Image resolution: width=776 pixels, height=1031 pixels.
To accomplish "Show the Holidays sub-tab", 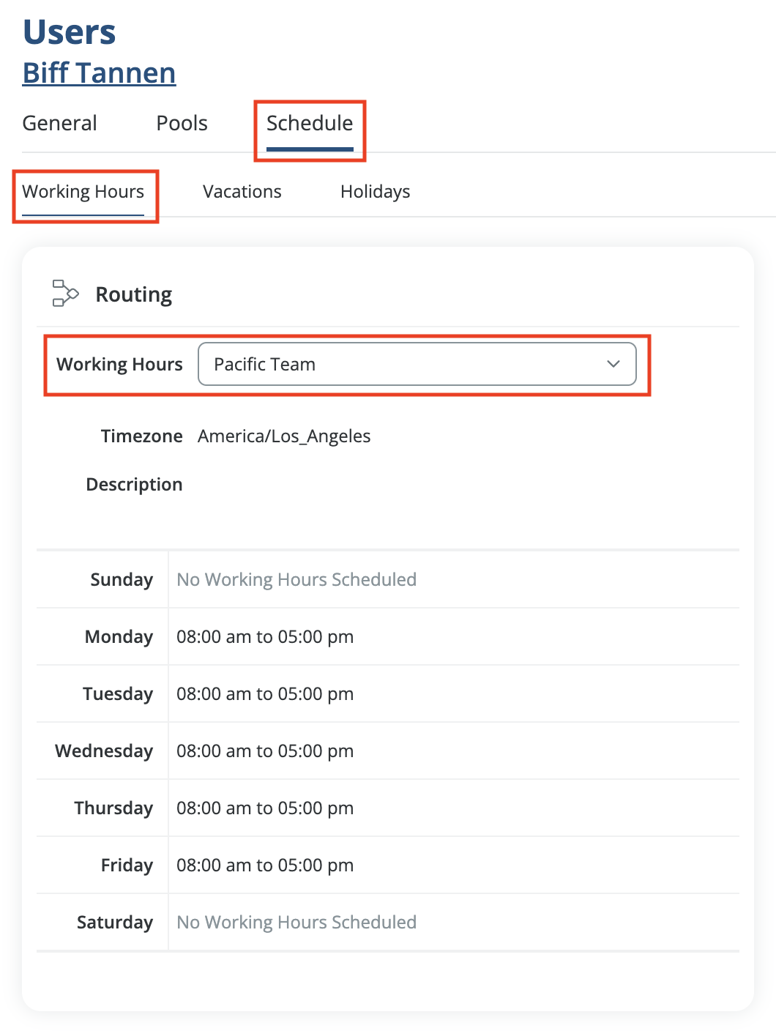I will [375, 192].
